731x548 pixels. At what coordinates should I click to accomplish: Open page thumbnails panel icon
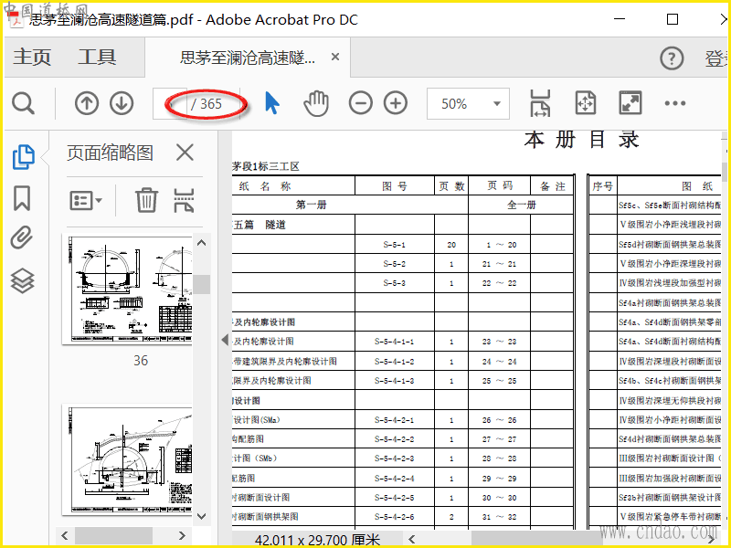click(23, 156)
